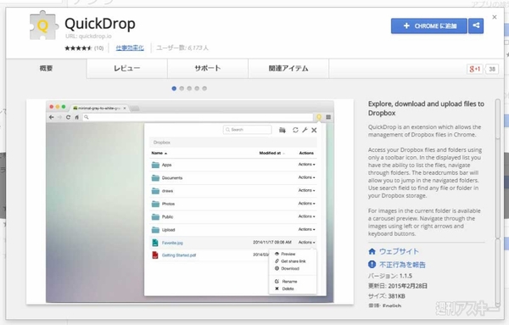Click the yellow QuickDrop toolbar icon
The width and height of the screenshot is (509, 325).
coord(319,117)
